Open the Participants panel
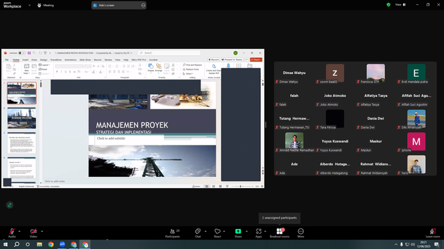 point(173,233)
